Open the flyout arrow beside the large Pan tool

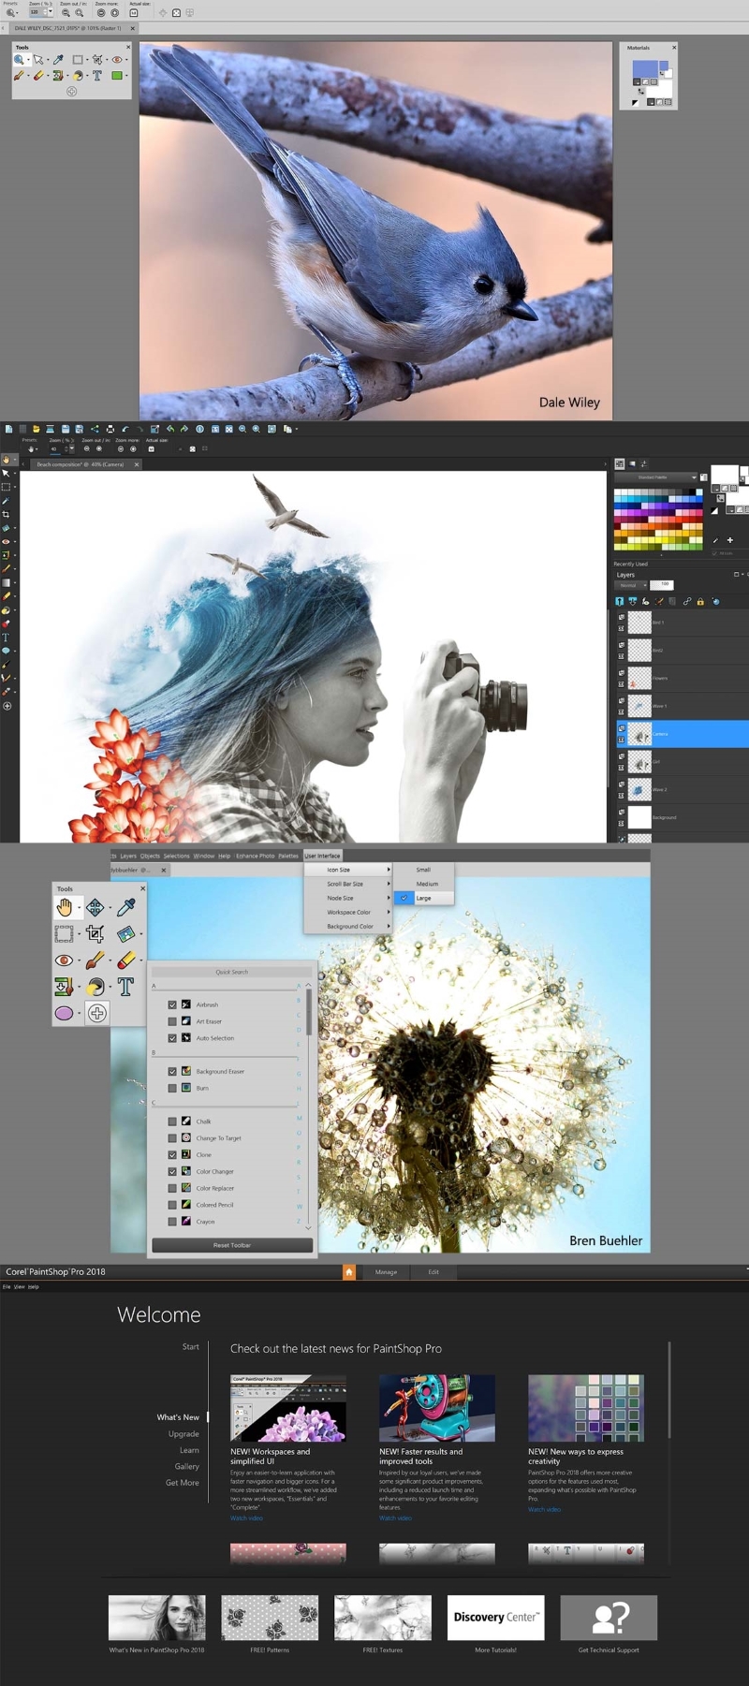(x=79, y=907)
